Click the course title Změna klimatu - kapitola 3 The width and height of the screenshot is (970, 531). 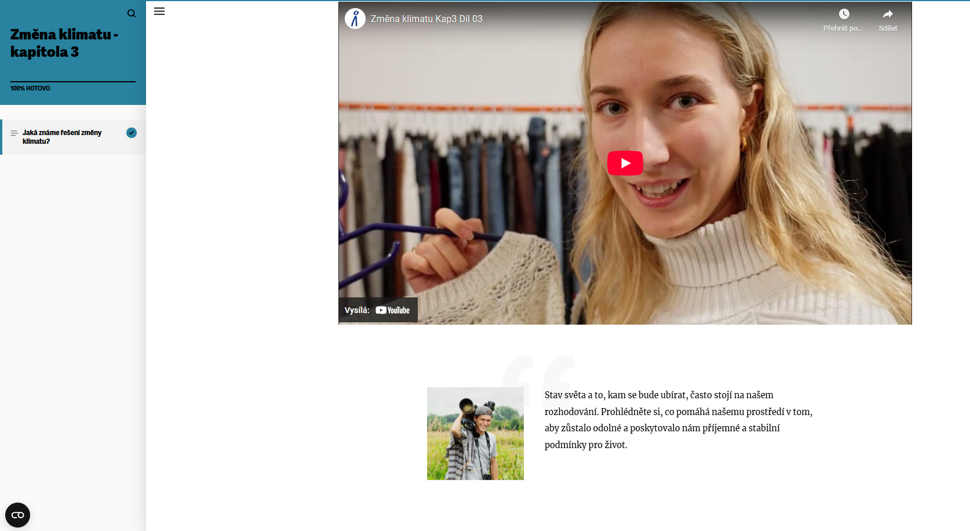64,43
